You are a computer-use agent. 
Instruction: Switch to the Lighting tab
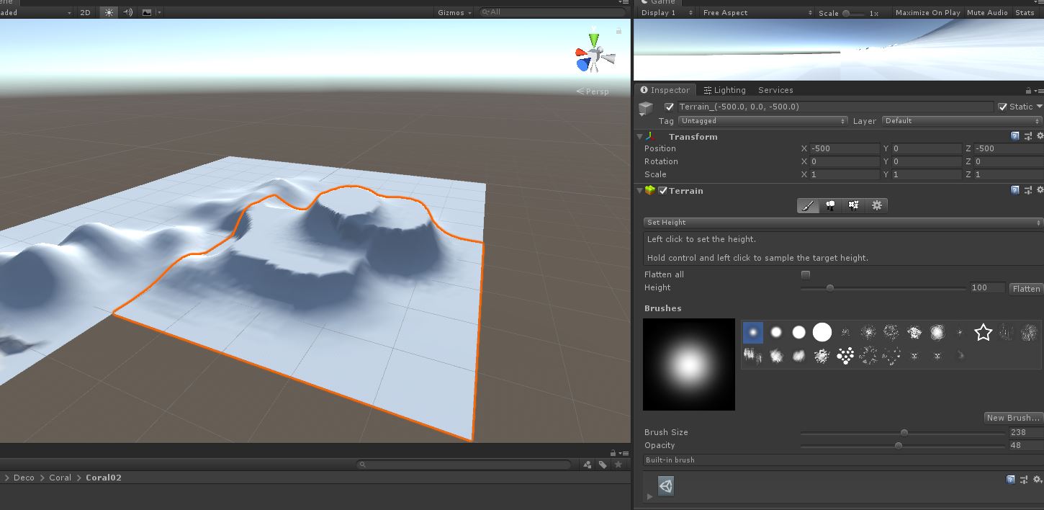pyautogui.click(x=724, y=90)
